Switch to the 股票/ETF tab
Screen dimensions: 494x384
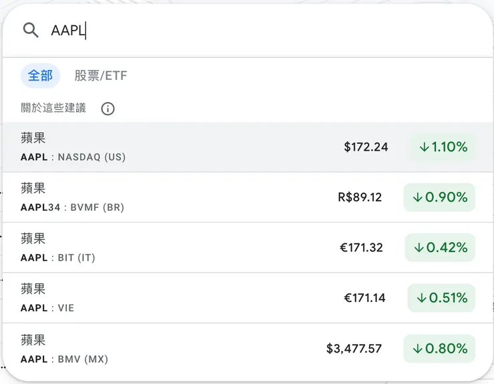click(x=100, y=76)
